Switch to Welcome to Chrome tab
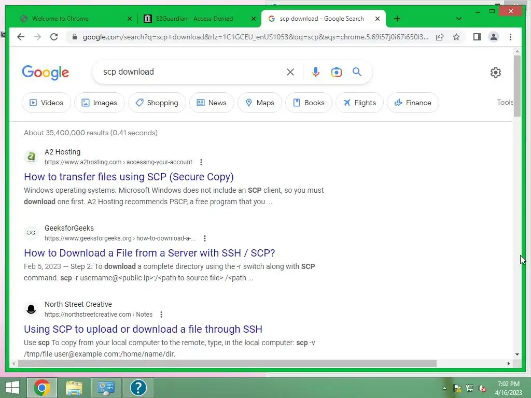The image size is (531, 398). tap(60, 19)
